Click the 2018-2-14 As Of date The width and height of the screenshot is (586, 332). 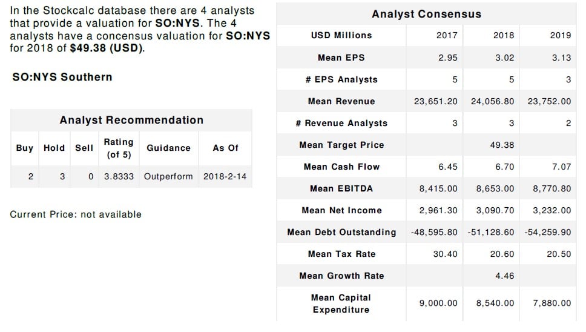click(225, 177)
